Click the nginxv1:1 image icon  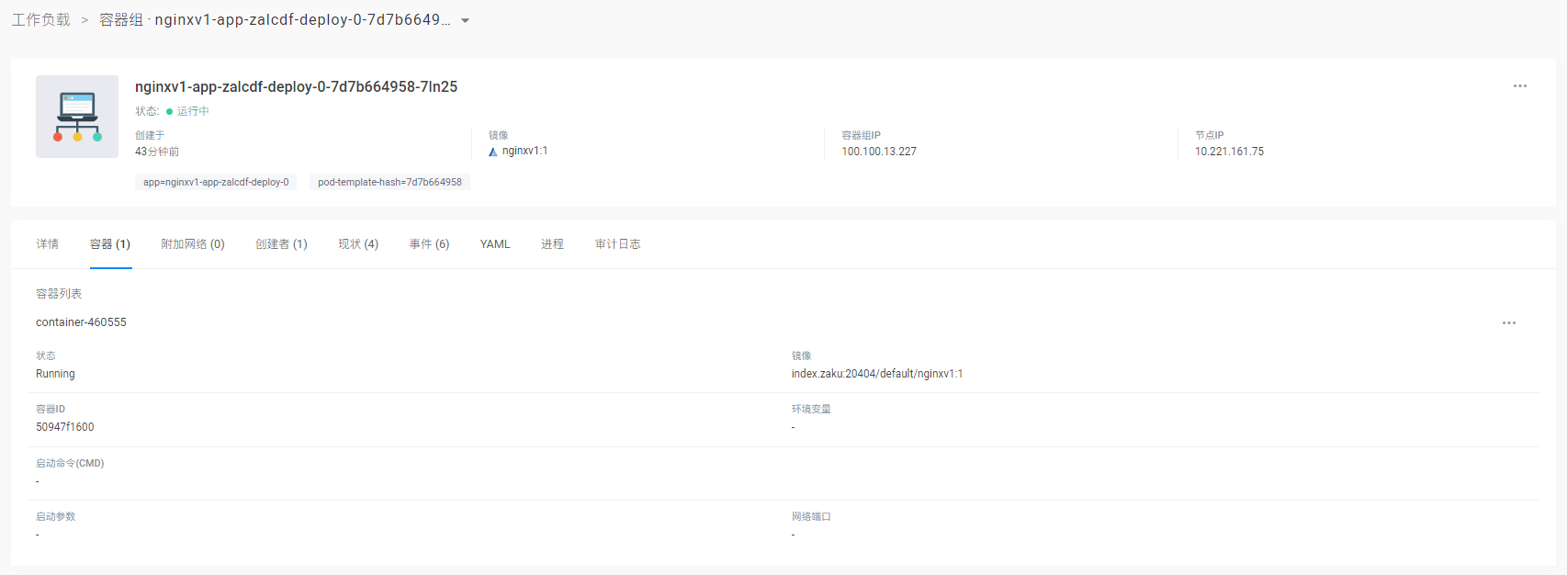493,152
